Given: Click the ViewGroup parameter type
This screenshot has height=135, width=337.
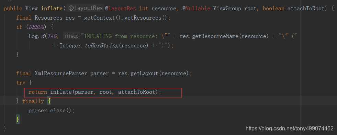Looking at the screenshot, I should (x=227, y=8).
